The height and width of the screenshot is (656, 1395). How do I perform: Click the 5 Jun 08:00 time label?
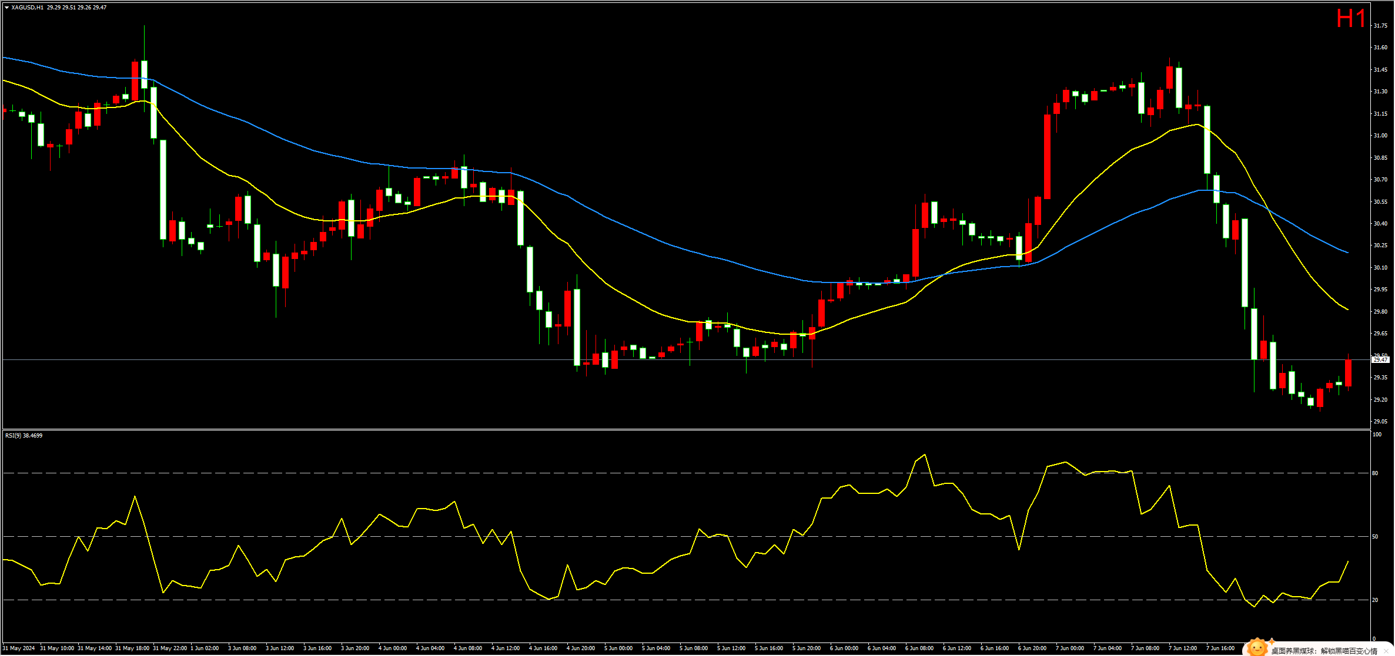(694, 648)
